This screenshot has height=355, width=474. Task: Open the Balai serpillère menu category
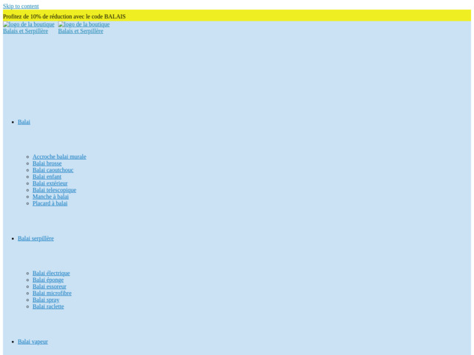[36, 238]
